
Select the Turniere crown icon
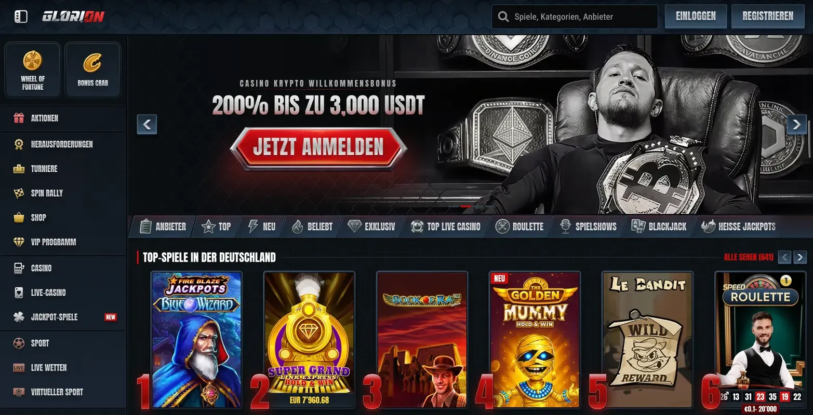point(19,169)
